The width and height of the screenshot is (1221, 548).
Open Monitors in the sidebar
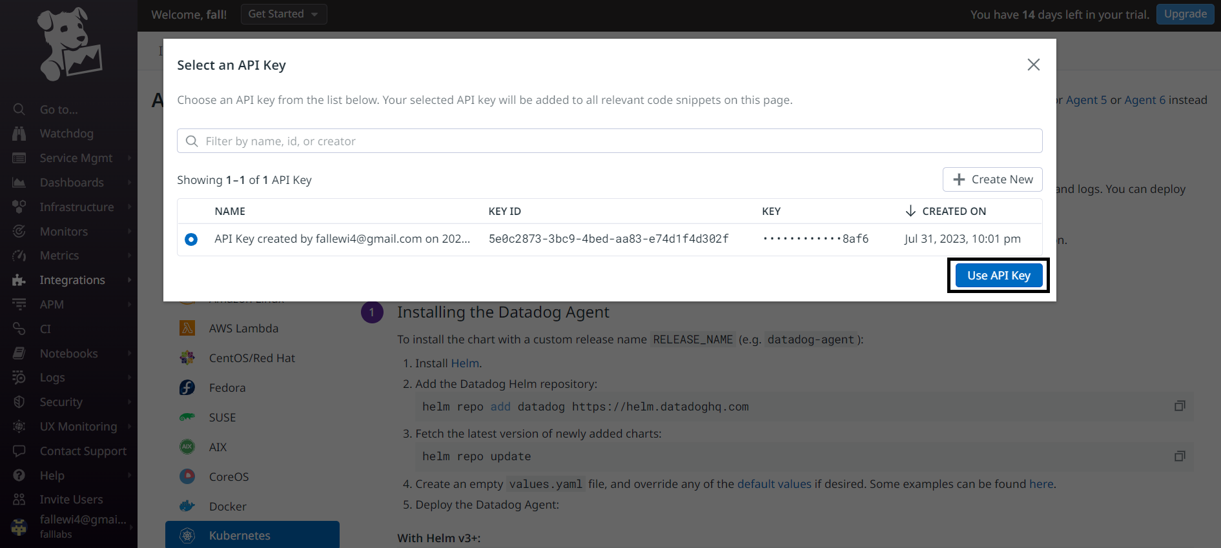(x=63, y=232)
